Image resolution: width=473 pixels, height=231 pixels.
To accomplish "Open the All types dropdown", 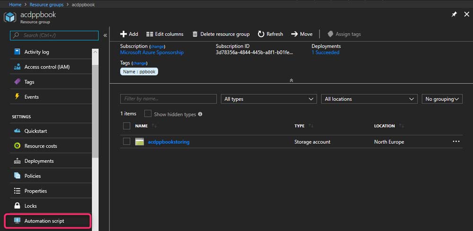I will point(268,99).
